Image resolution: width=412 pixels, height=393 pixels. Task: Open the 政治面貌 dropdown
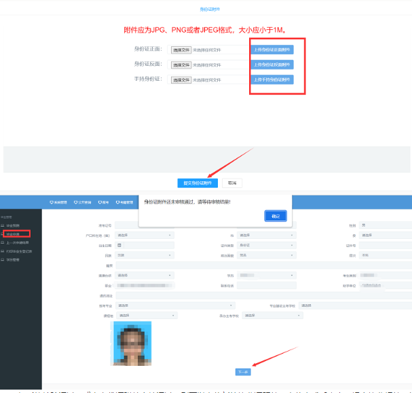tap(267, 255)
